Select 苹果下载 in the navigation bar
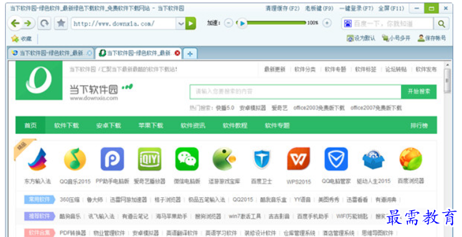Image resolution: width=462 pixels, height=237 pixels. point(151,126)
